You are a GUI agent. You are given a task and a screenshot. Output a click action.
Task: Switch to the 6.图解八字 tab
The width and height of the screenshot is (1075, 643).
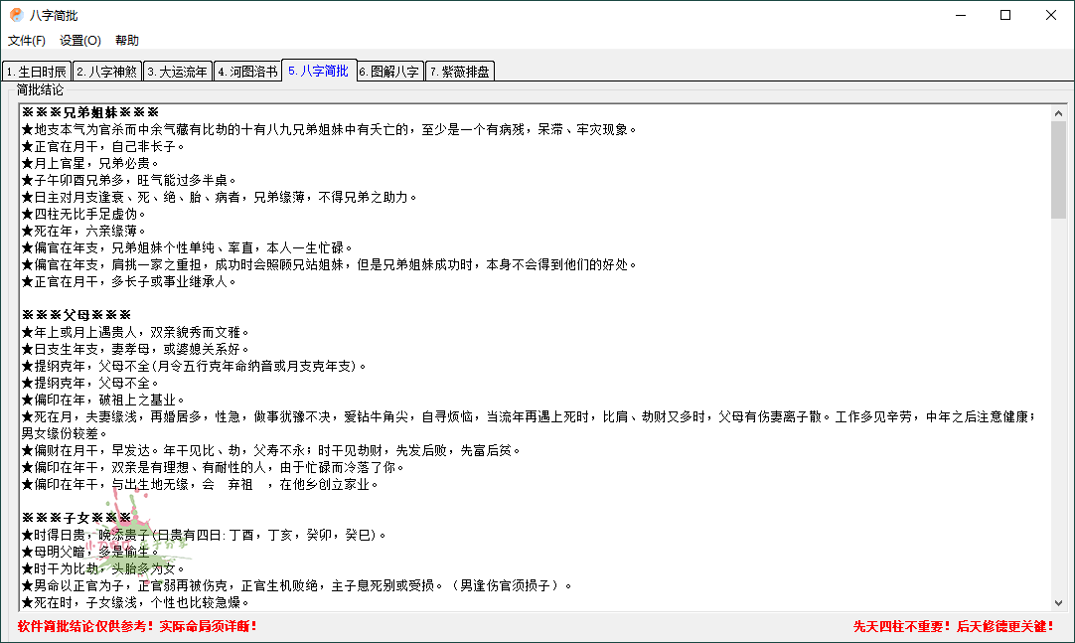click(x=391, y=72)
